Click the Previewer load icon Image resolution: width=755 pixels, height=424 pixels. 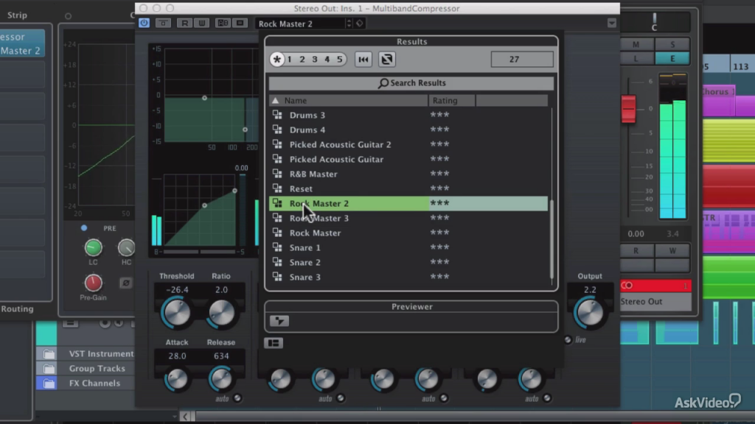point(279,321)
